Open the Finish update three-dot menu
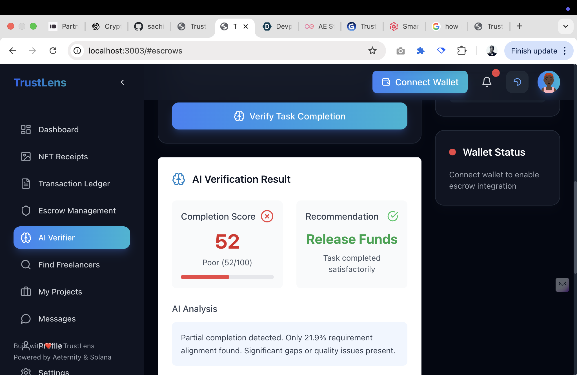Image resolution: width=577 pixels, height=375 pixels. (565, 51)
